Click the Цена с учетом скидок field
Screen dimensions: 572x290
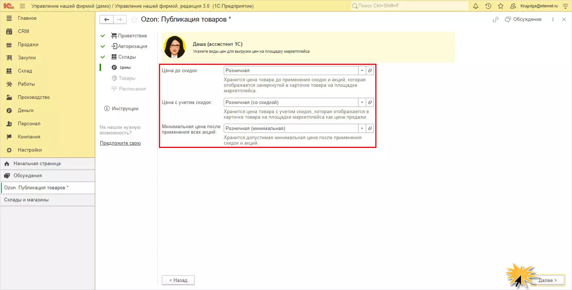(x=291, y=103)
